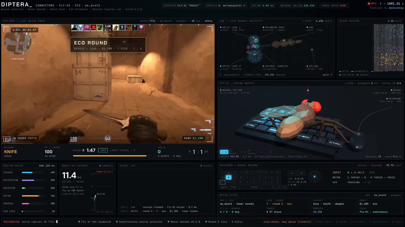The width and height of the screenshot is (405, 227).
Task: Click the Central Complex node label
Action: (x=275, y=68)
